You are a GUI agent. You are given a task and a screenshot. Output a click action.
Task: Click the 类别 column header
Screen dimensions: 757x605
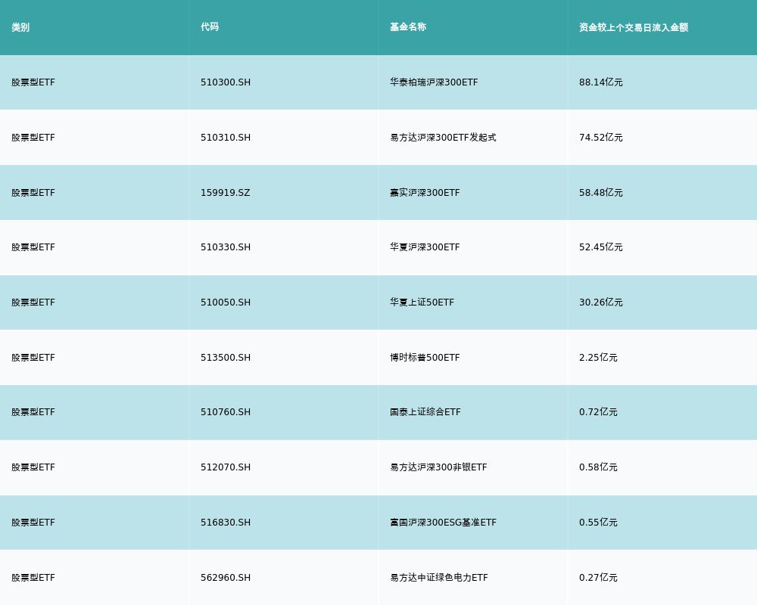point(20,27)
